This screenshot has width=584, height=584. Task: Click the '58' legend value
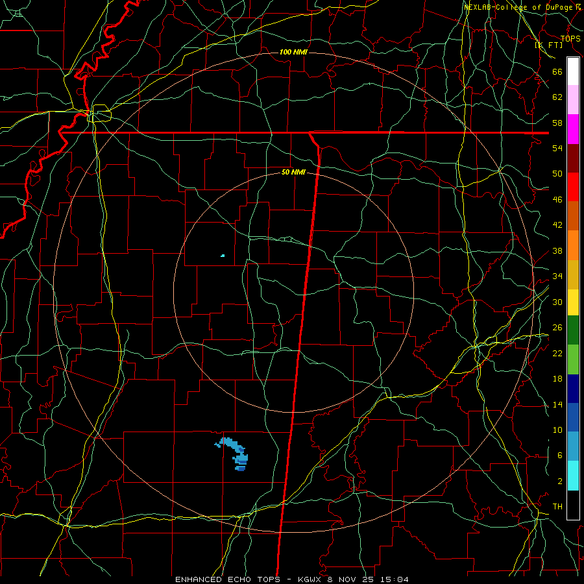coord(557,123)
